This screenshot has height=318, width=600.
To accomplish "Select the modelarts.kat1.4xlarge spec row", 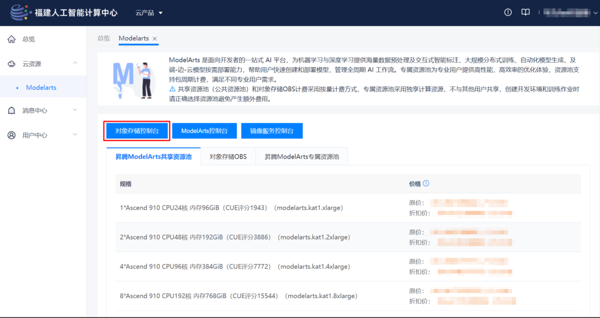I will click(x=348, y=266).
